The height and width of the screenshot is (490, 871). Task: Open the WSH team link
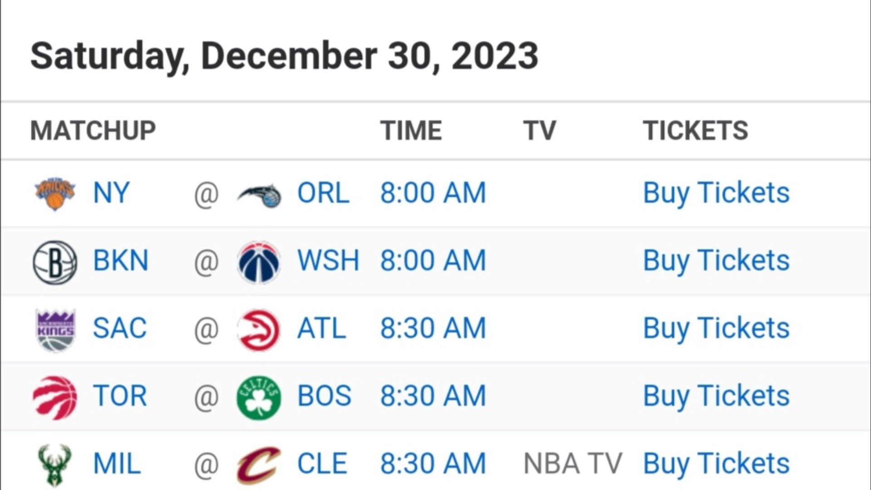[x=328, y=260]
